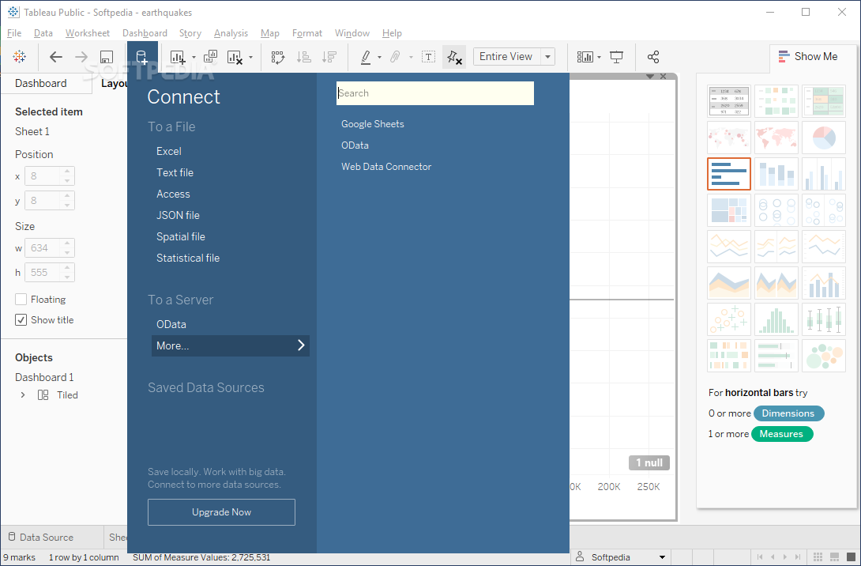This screenshot has height=566, width=861.
Task: Open the Format menu
Action: tap(307, 33)
